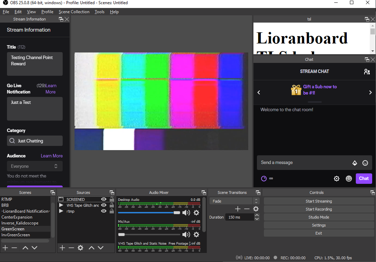The image size is (376, 262).
Task: Toggle lock on VHS Tape Glitch source
Action: [112, 205]
